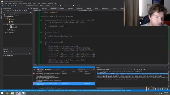Open the FILE menu
This screenshot has width=170, height=95.
click(x=2, y=3)
